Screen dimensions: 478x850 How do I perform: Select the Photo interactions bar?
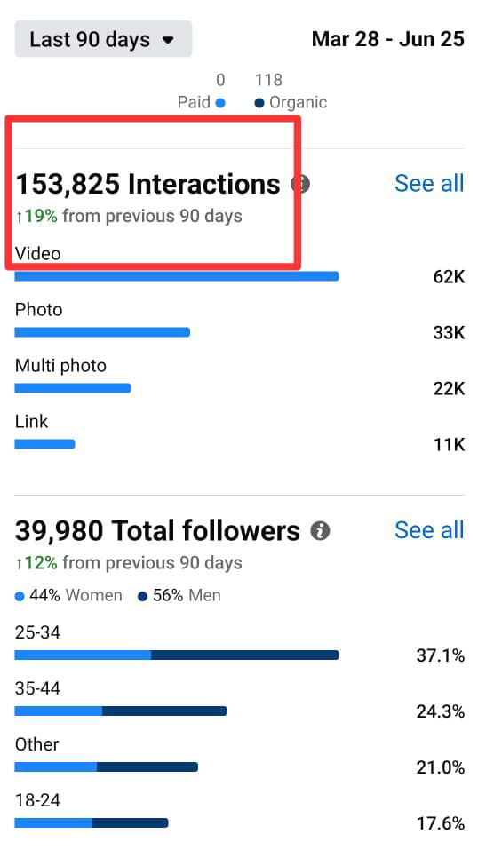click(x=102, y=332)
